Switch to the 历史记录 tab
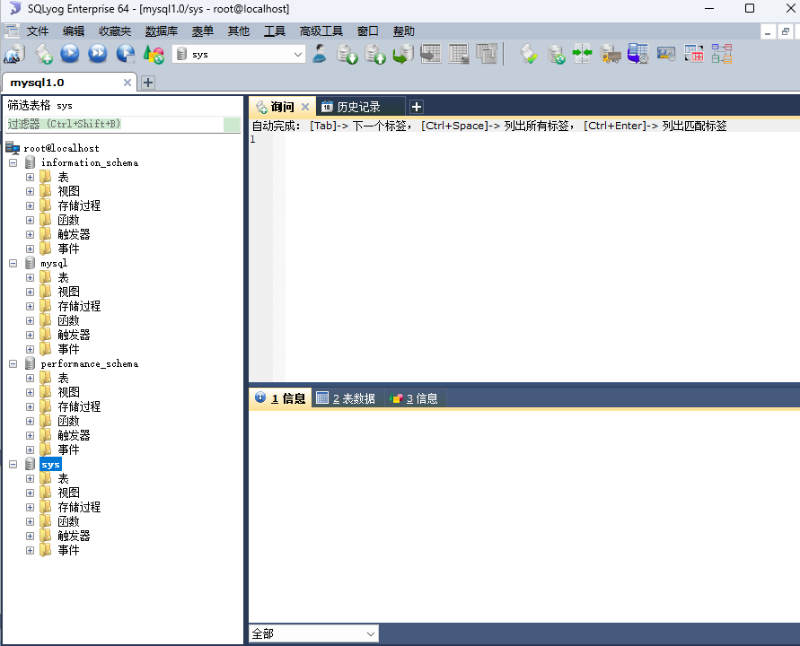This screenshot has width=800, height=646. pyautogui.click(x=358, y=107)
